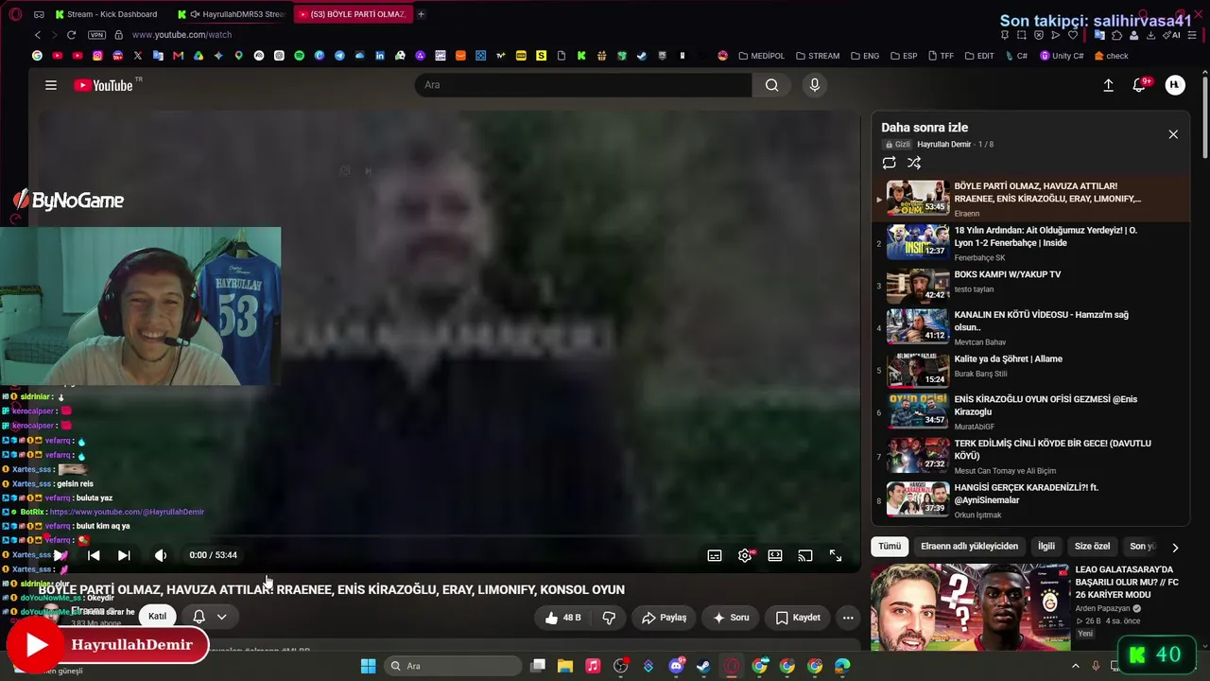
Task: Click the YouTube search magnifier button
Action: 772,85
